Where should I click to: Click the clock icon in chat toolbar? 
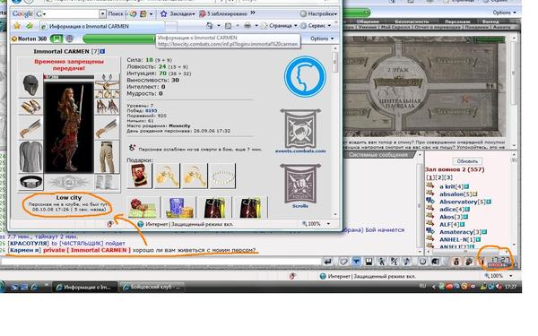tap(422, 262)
